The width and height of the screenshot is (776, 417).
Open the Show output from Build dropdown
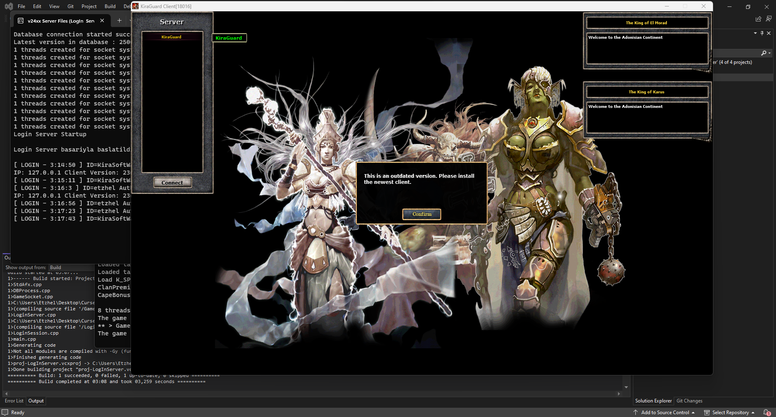[71, 267]
